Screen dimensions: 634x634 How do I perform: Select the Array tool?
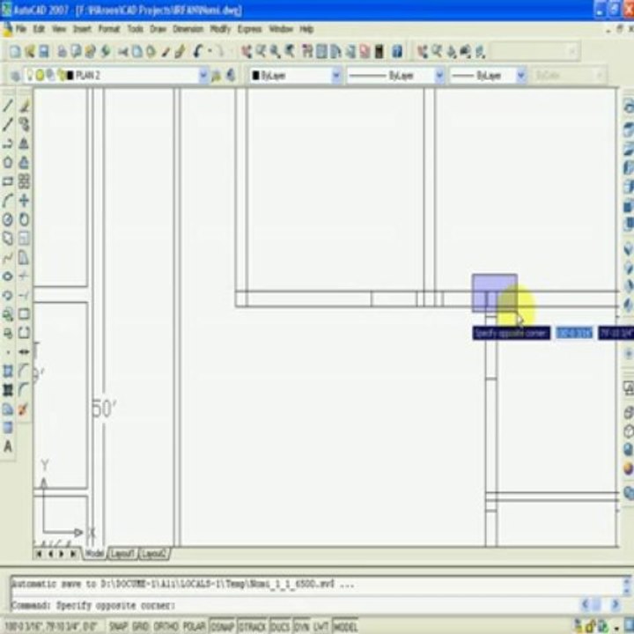pos(25,181)
